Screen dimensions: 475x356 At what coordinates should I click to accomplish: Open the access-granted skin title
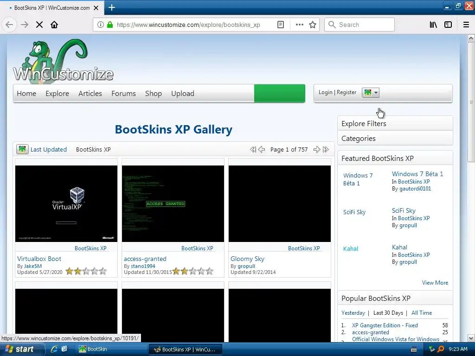[145, 259]
